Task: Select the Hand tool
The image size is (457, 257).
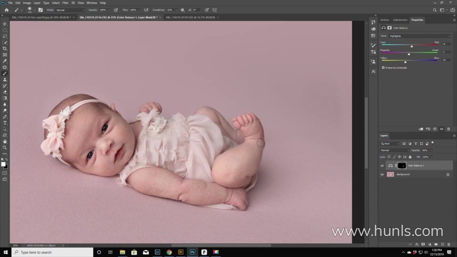Action: pyautogui.click(x=5, y=141)
